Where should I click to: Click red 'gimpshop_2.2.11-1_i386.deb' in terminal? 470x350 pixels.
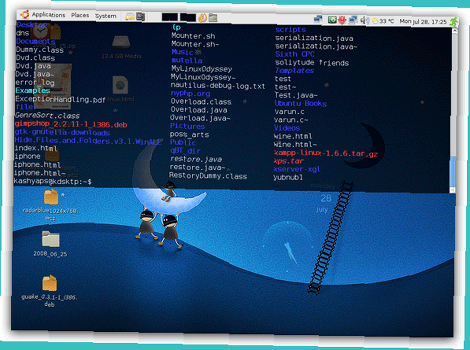coord(71,124)
